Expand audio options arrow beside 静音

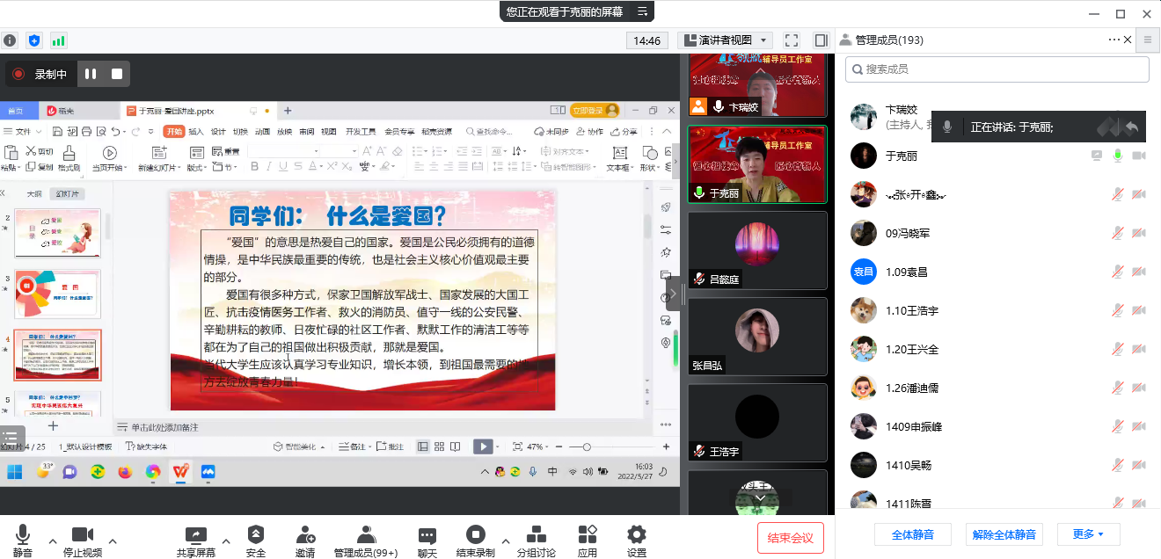[52, 541]
